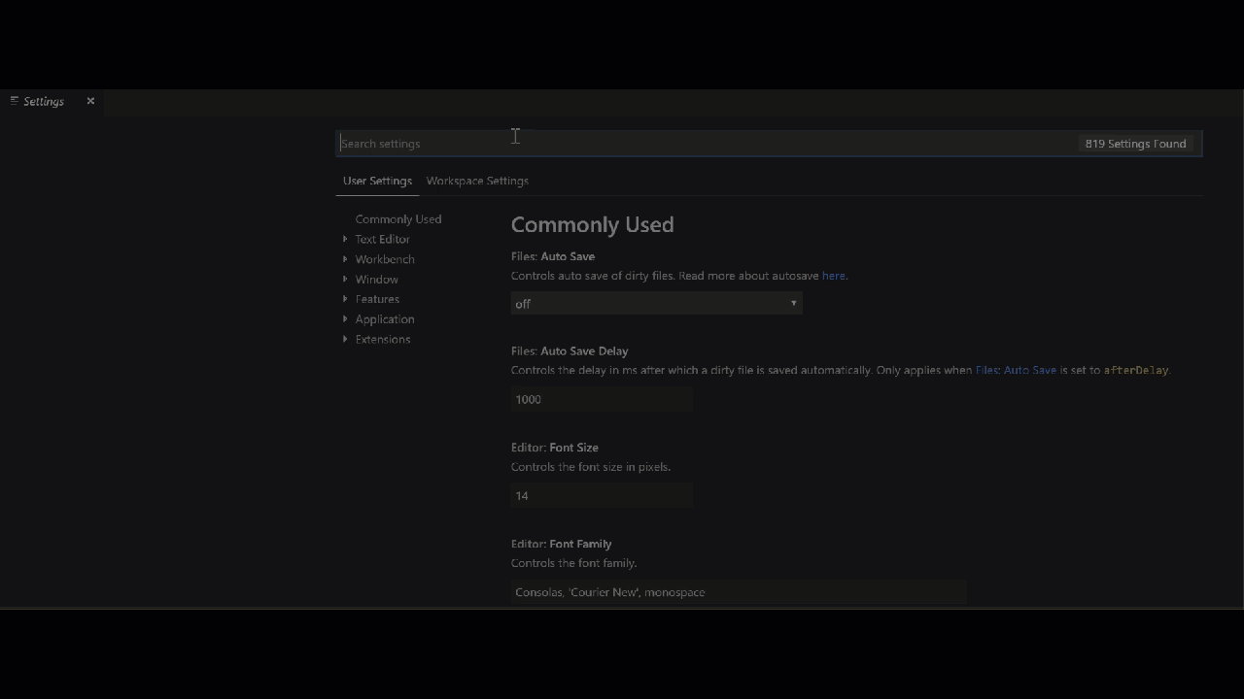Click the Editor Font Family value field
Image resolution: width=1244 pixels, height=699 pixels.
click(x=739, y=592)
